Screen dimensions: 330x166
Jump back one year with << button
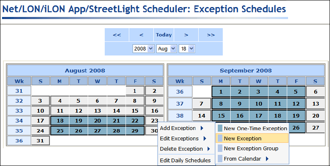click(117, 35)
